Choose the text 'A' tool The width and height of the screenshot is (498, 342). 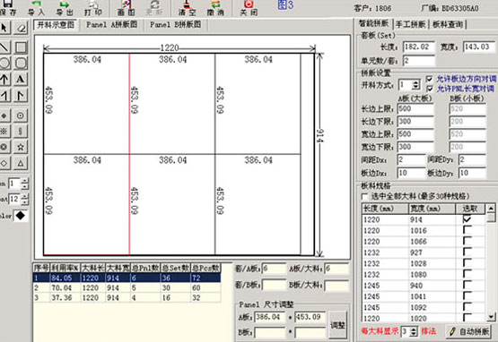tap(21, 79)
